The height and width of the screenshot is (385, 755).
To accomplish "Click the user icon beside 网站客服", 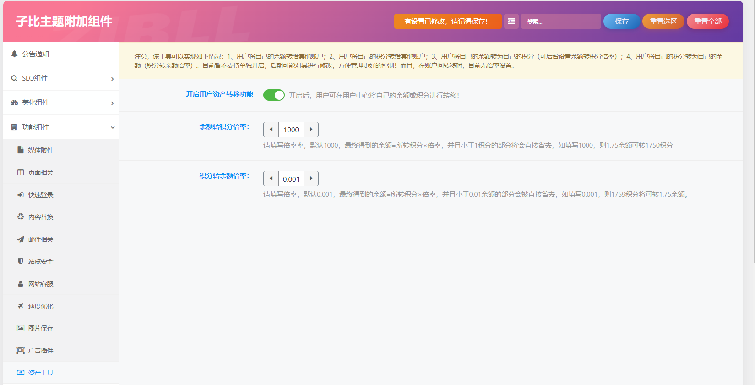I will (x=21, y=284).
